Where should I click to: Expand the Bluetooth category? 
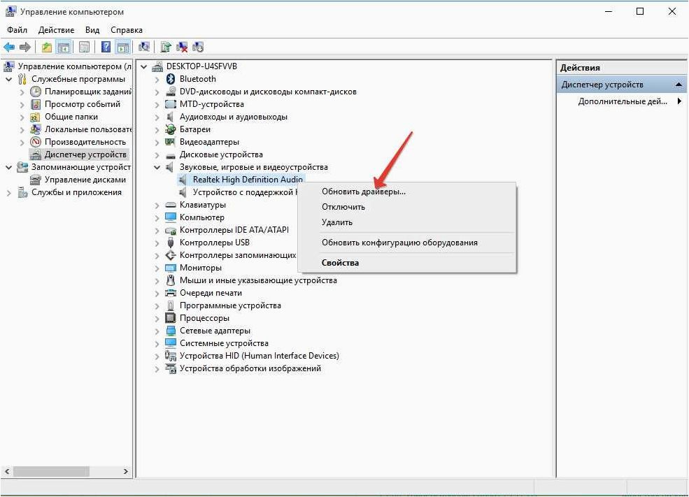coord(157,80)
